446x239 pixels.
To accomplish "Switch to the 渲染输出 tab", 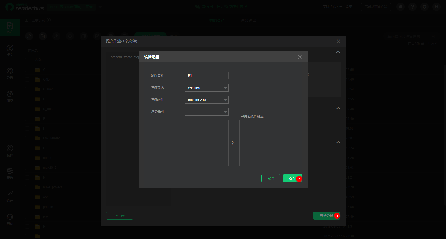I will tap(248, 20).
